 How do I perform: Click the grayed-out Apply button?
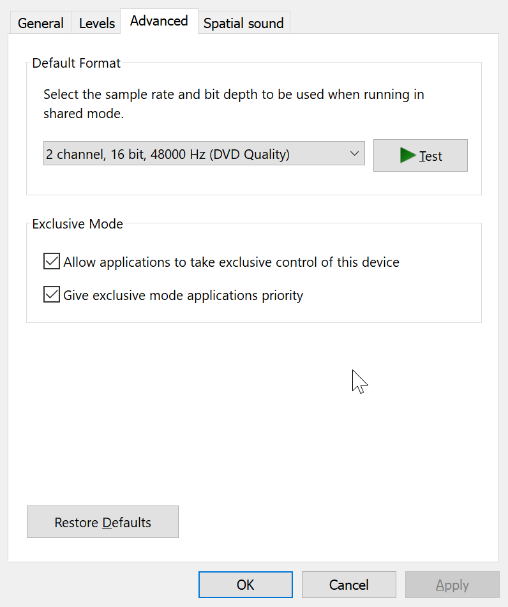click(452, 584)
